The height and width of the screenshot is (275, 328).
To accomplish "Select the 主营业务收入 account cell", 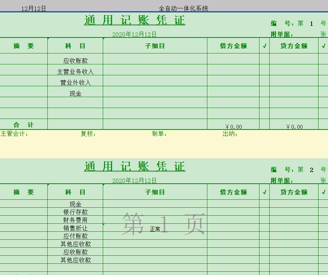I will pyautogui.click(x=75, y=71).
